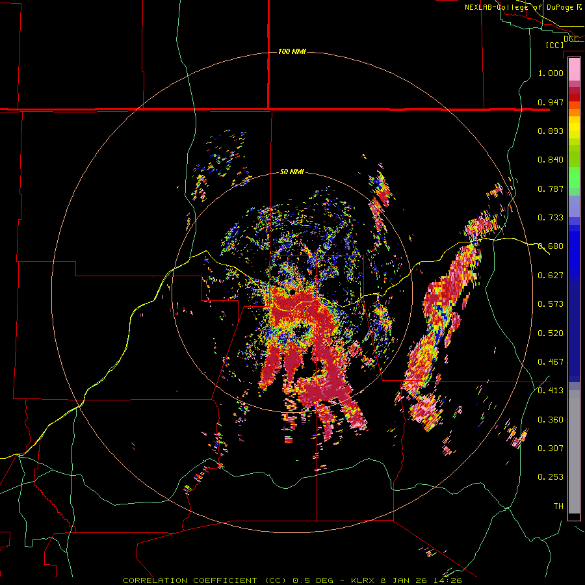
Task: Select the 1.000 legend value
Action: (551, 73)
